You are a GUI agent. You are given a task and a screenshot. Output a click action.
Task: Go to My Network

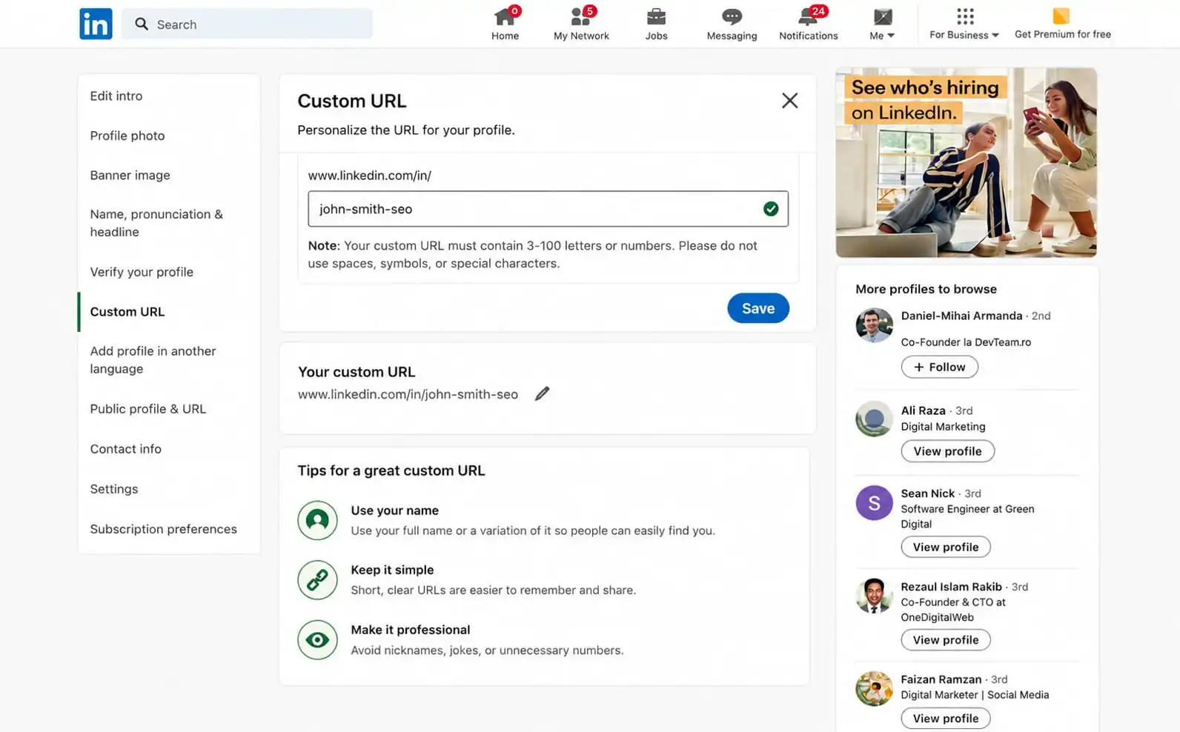581,24
